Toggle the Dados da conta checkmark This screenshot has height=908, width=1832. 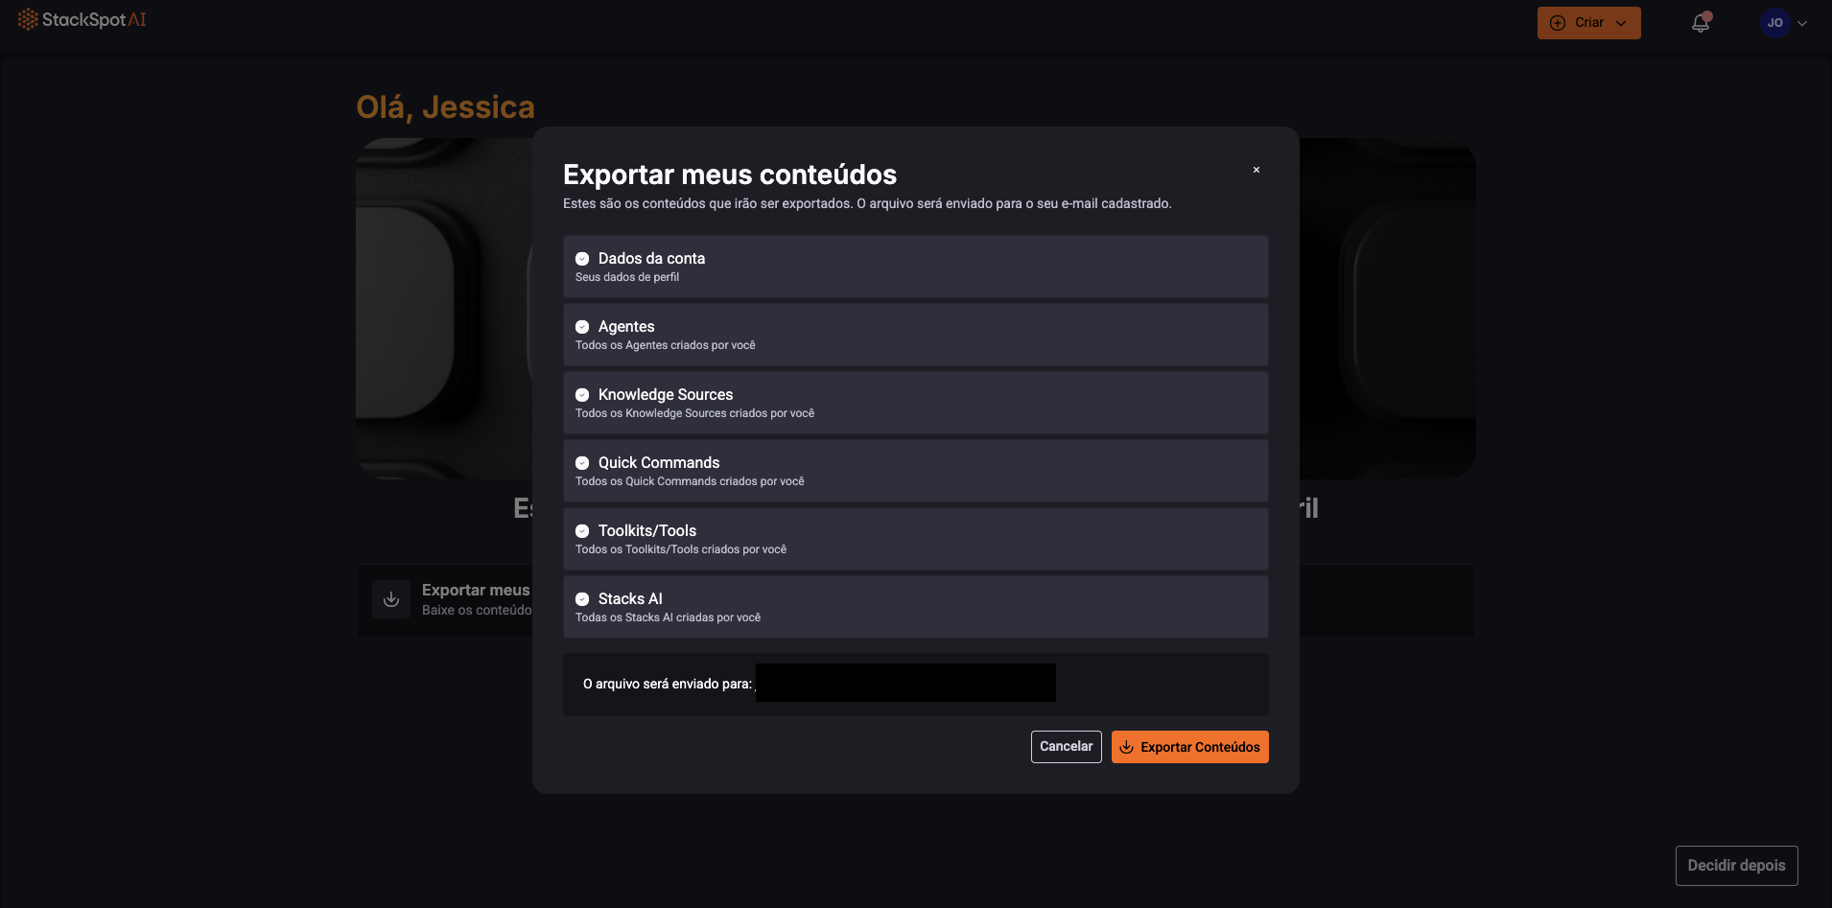click(x=582, y=259)
